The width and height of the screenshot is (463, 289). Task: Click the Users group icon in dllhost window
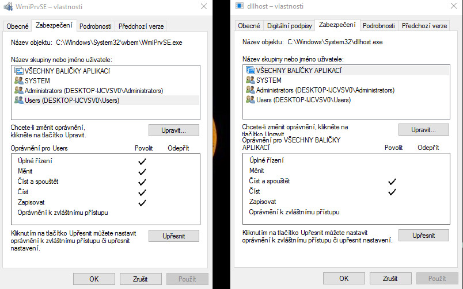251,100
